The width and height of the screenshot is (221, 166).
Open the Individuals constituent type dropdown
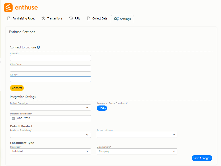tap(50, 152)
